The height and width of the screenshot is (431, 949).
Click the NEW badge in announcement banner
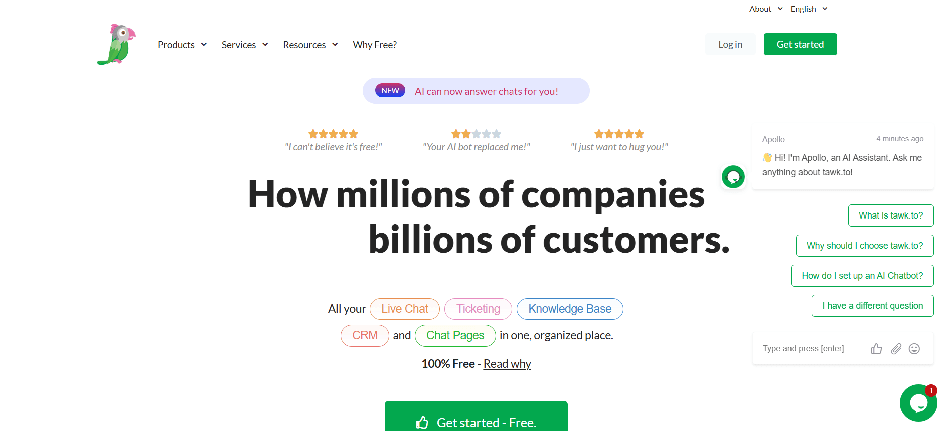click(390, 91)
